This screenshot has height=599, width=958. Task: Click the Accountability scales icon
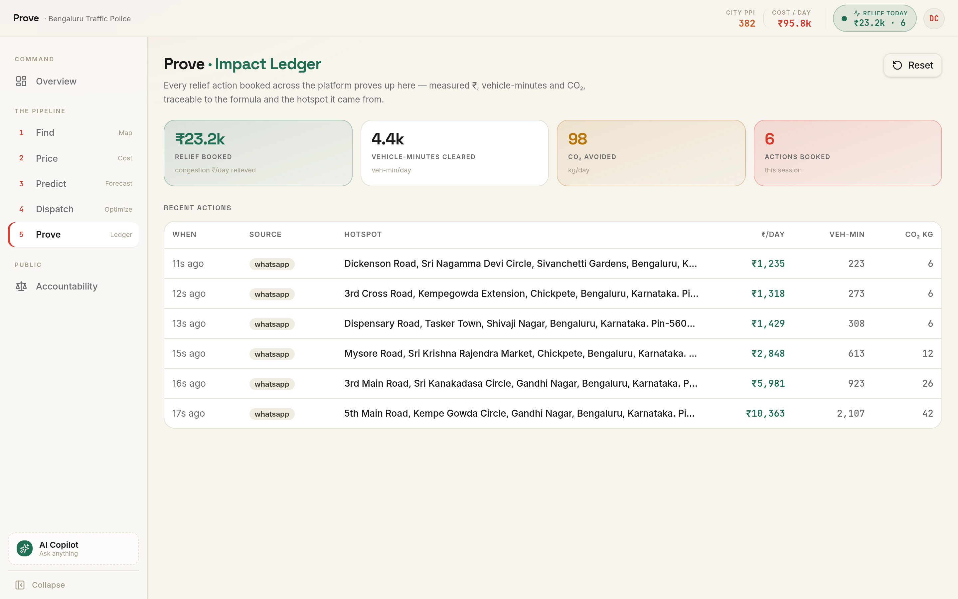[21, 286]
